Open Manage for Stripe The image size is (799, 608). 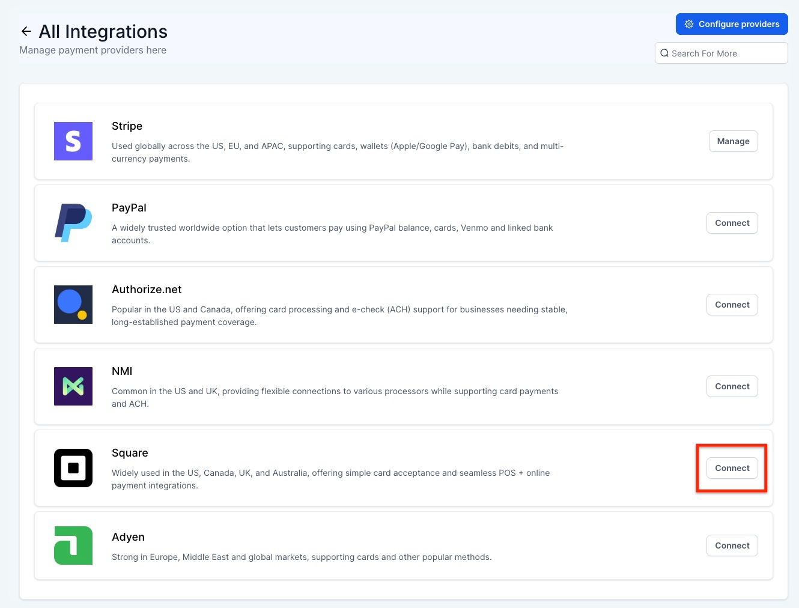click(733, 141)
